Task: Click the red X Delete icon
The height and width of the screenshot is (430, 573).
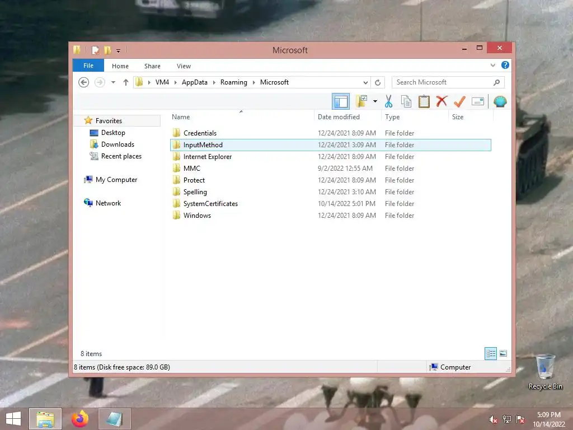Action: (442, 101)
